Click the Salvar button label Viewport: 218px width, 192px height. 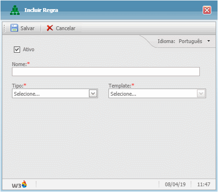[x=28, y=28]
